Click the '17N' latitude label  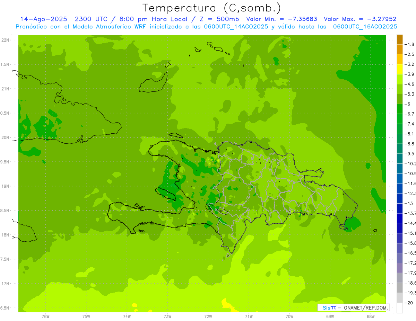[6, 284]
